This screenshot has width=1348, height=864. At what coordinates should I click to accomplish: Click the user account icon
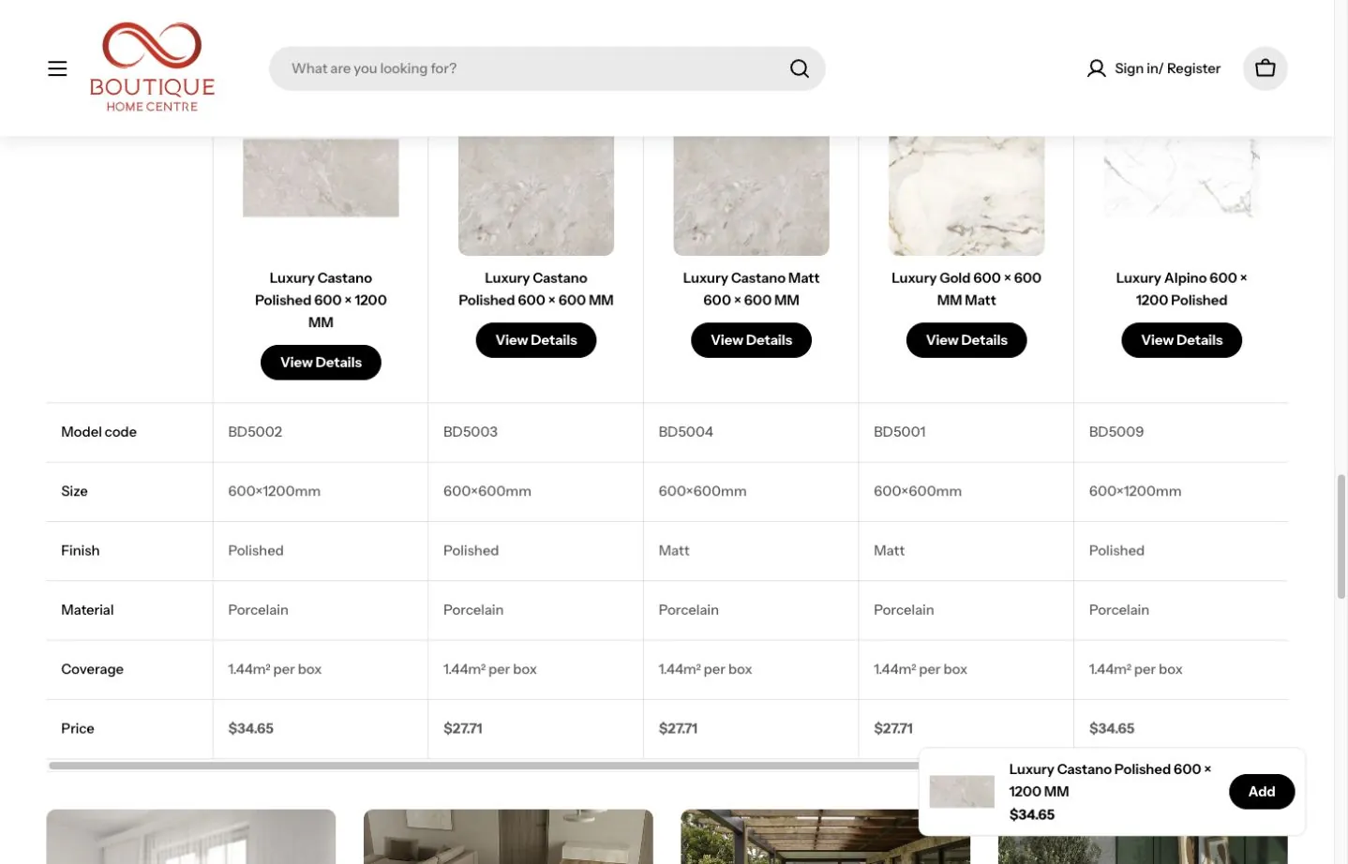click(x=1096, y=68)
